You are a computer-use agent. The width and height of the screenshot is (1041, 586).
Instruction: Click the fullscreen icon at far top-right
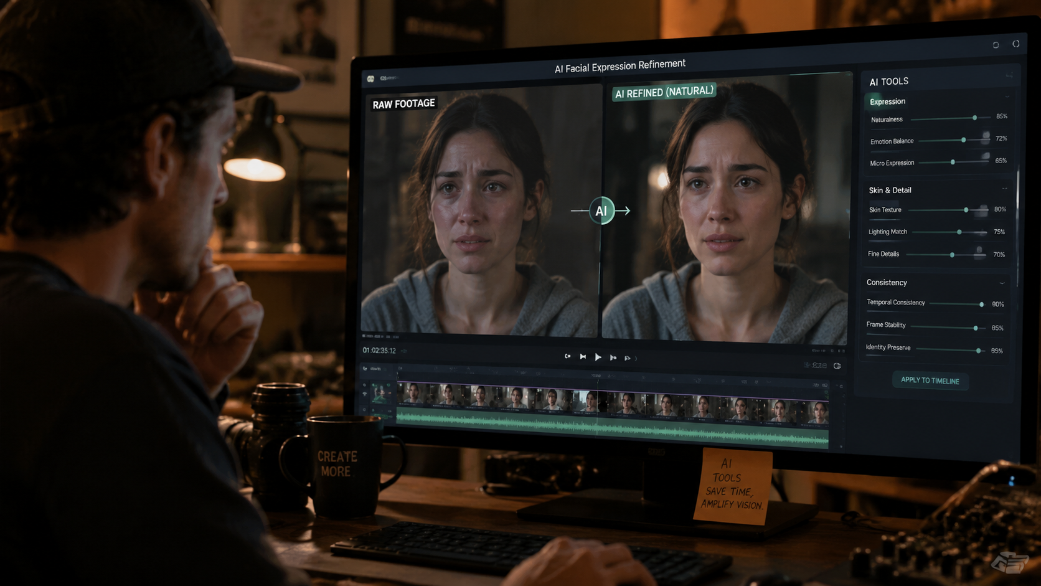1015,44
